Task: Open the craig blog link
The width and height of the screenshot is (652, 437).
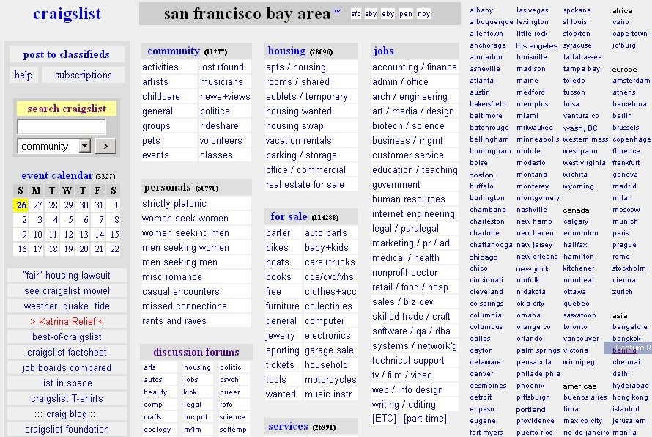Action: point(67,414)
